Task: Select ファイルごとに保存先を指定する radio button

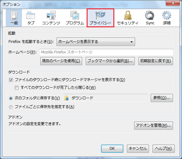Action: point(11,107)
